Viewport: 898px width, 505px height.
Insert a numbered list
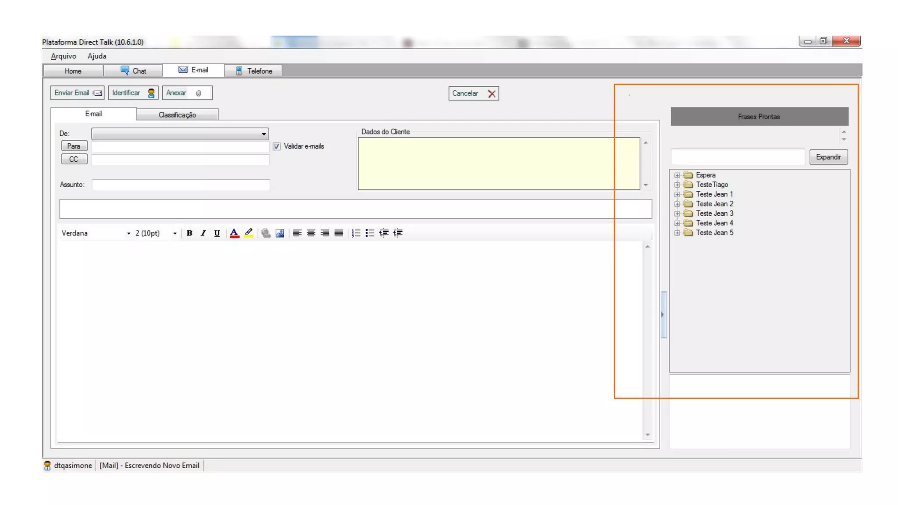(x=356, y=233)
